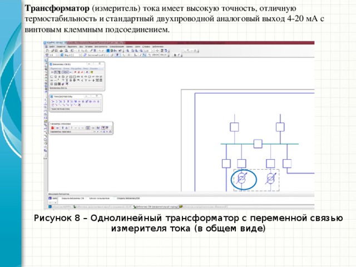Click the Redo arrow in the toolbar

point(103,51)
